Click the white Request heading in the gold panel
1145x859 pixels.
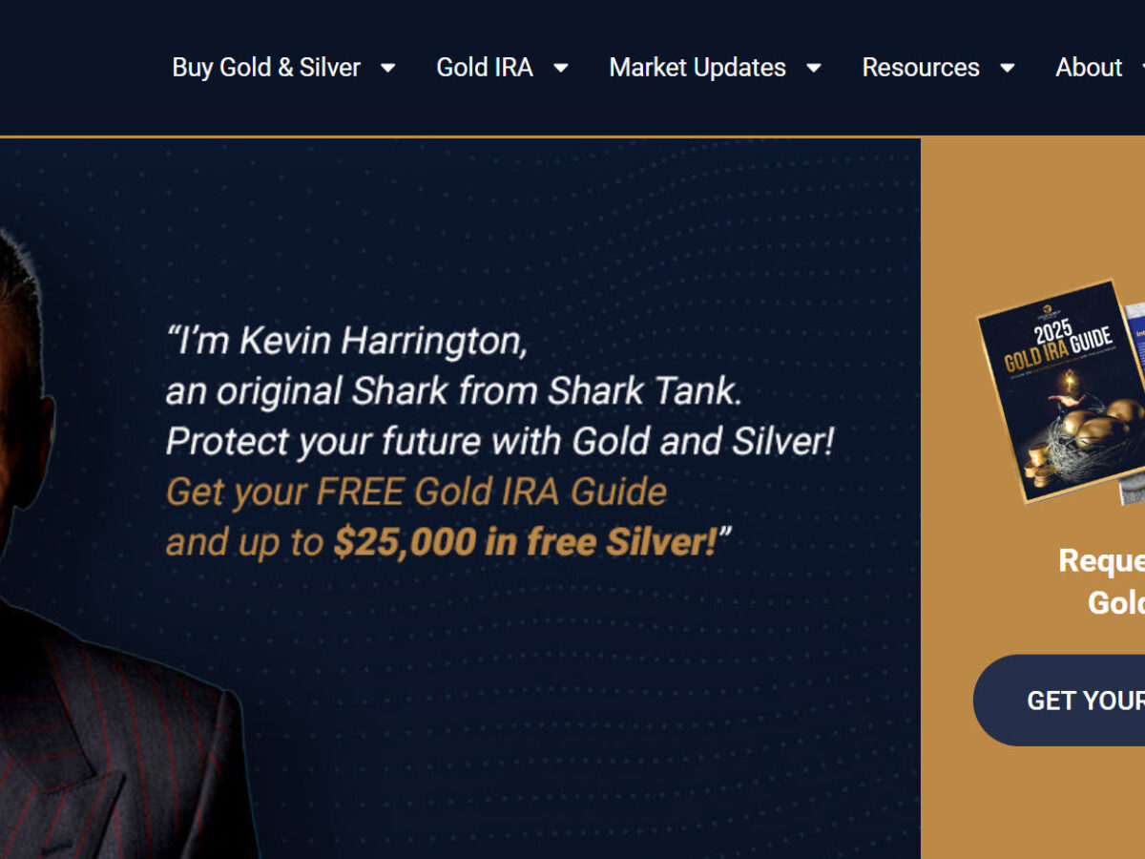click(x=1102, y=560)
